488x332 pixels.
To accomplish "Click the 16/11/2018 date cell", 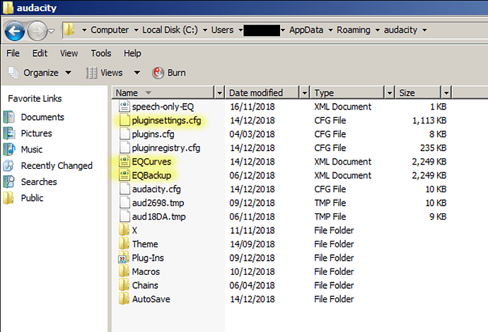I will 252,107.
